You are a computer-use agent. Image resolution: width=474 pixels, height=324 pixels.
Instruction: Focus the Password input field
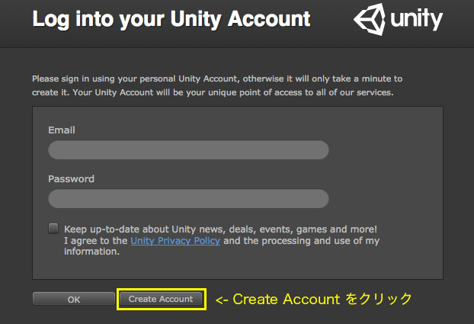[x=188, y=198]
